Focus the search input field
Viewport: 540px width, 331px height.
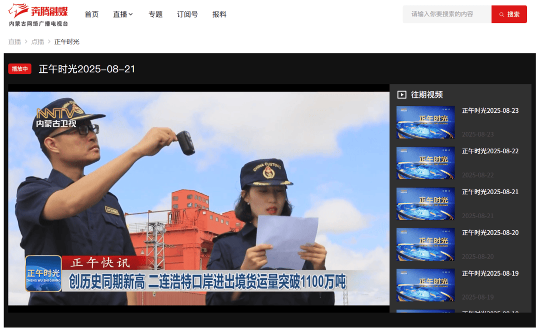[446, 14]
